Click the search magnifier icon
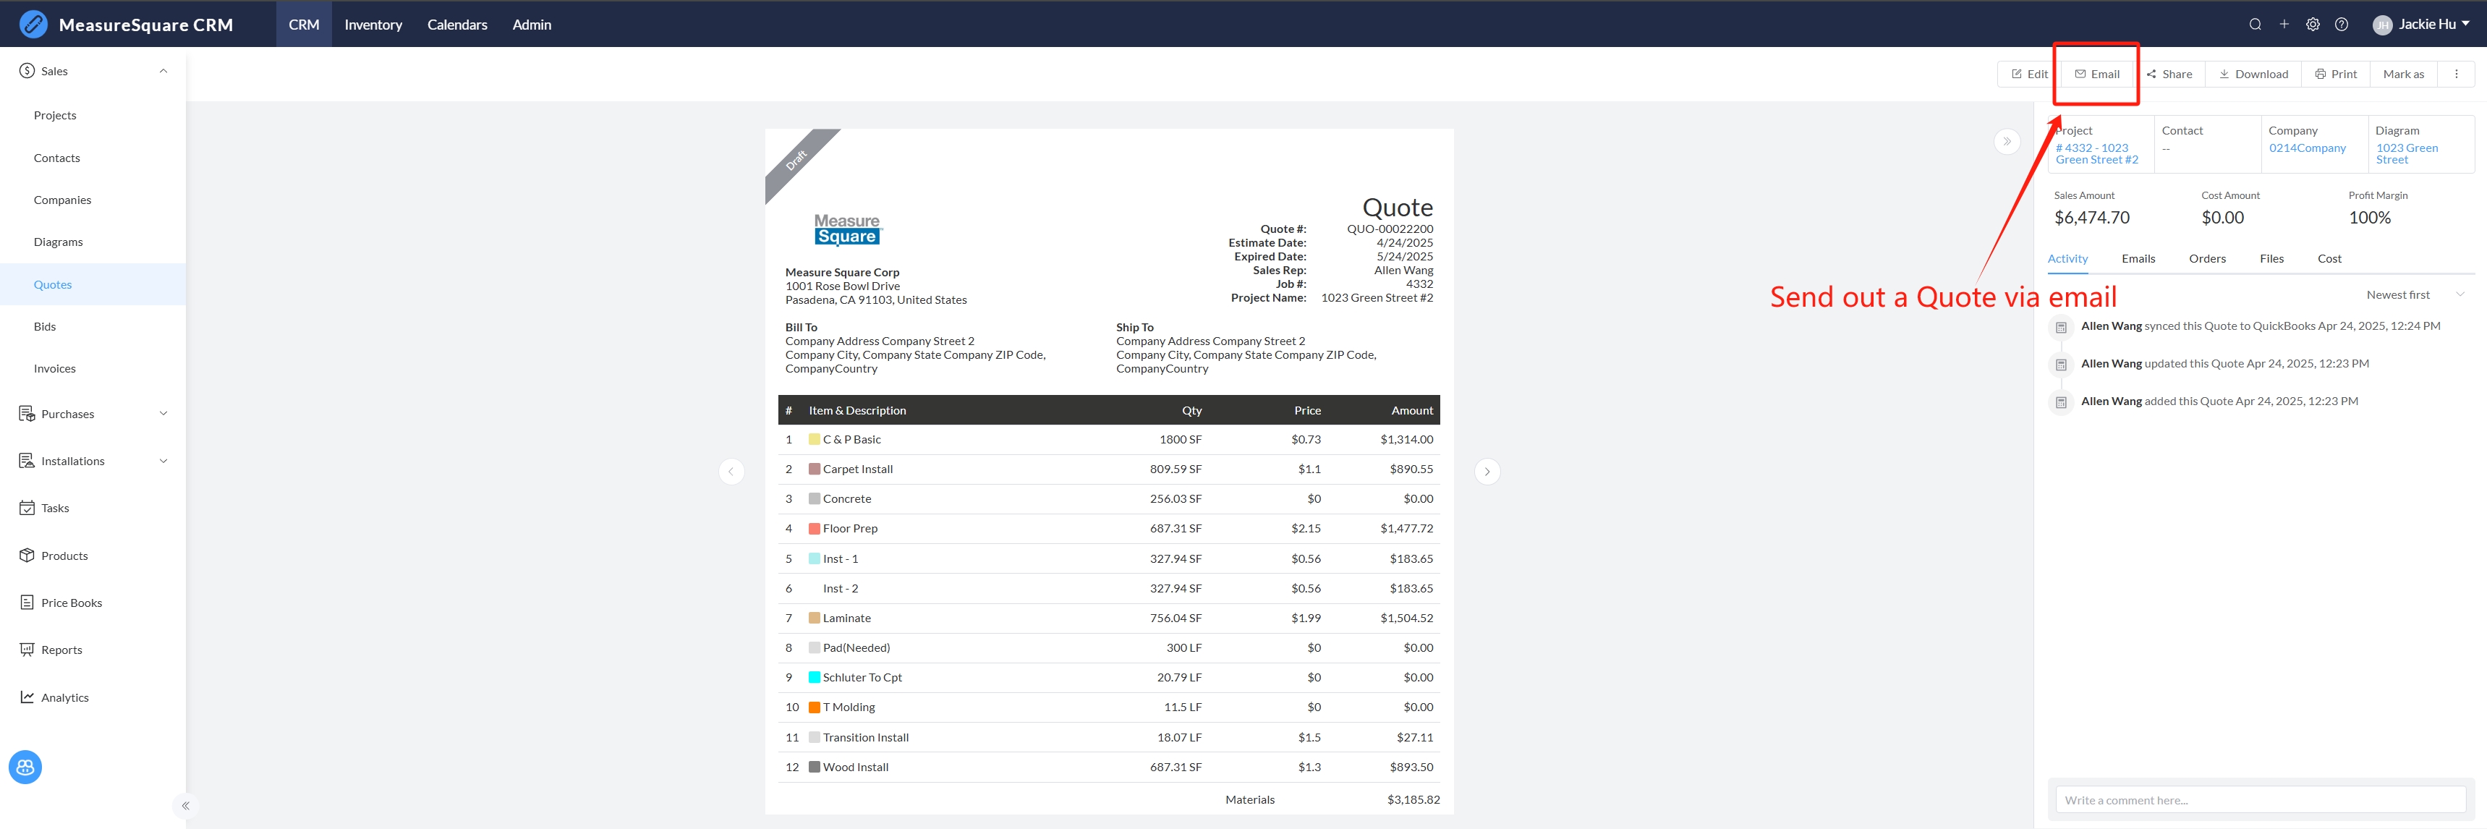Screen dimensions: 2487x829 pos(2254,24)
